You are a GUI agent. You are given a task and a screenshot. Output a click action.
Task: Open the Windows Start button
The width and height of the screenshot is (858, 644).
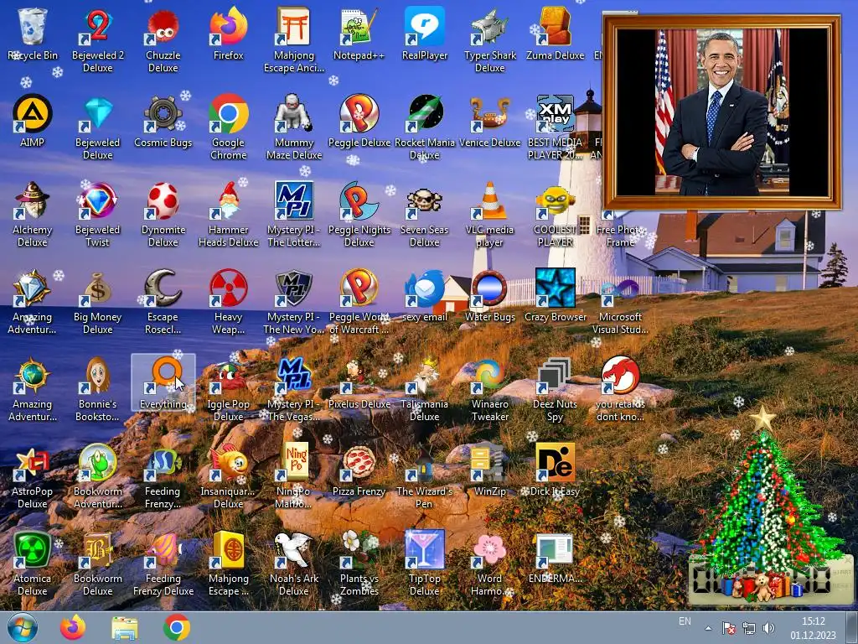(x=22, y=627)
